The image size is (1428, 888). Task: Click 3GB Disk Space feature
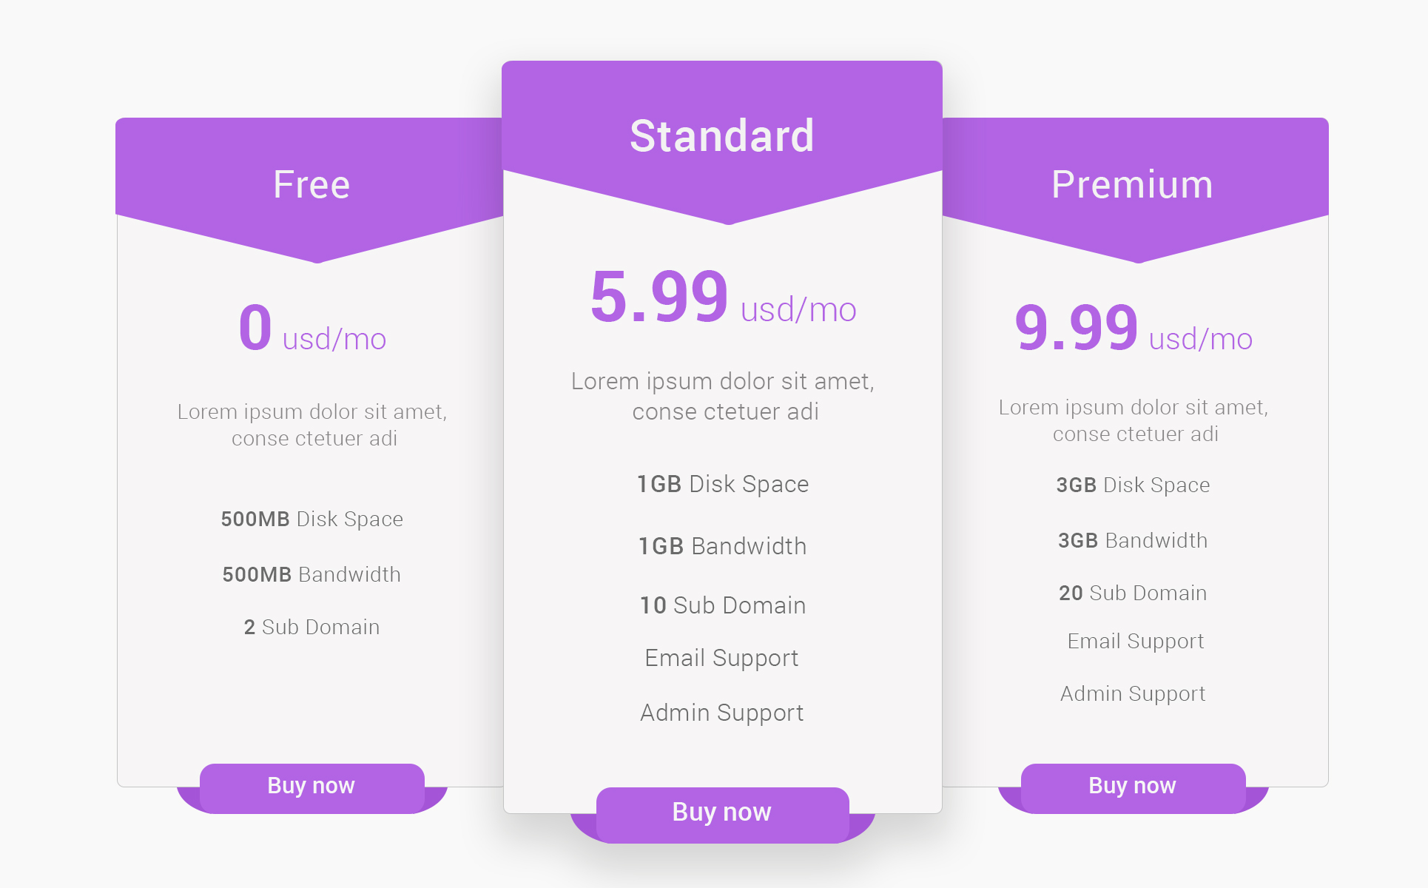click(x=1133, y=485)
